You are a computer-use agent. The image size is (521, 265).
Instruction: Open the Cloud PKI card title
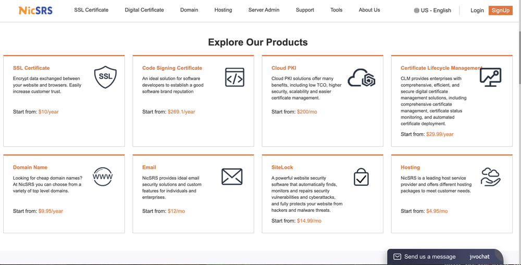(x=284, y=68)
